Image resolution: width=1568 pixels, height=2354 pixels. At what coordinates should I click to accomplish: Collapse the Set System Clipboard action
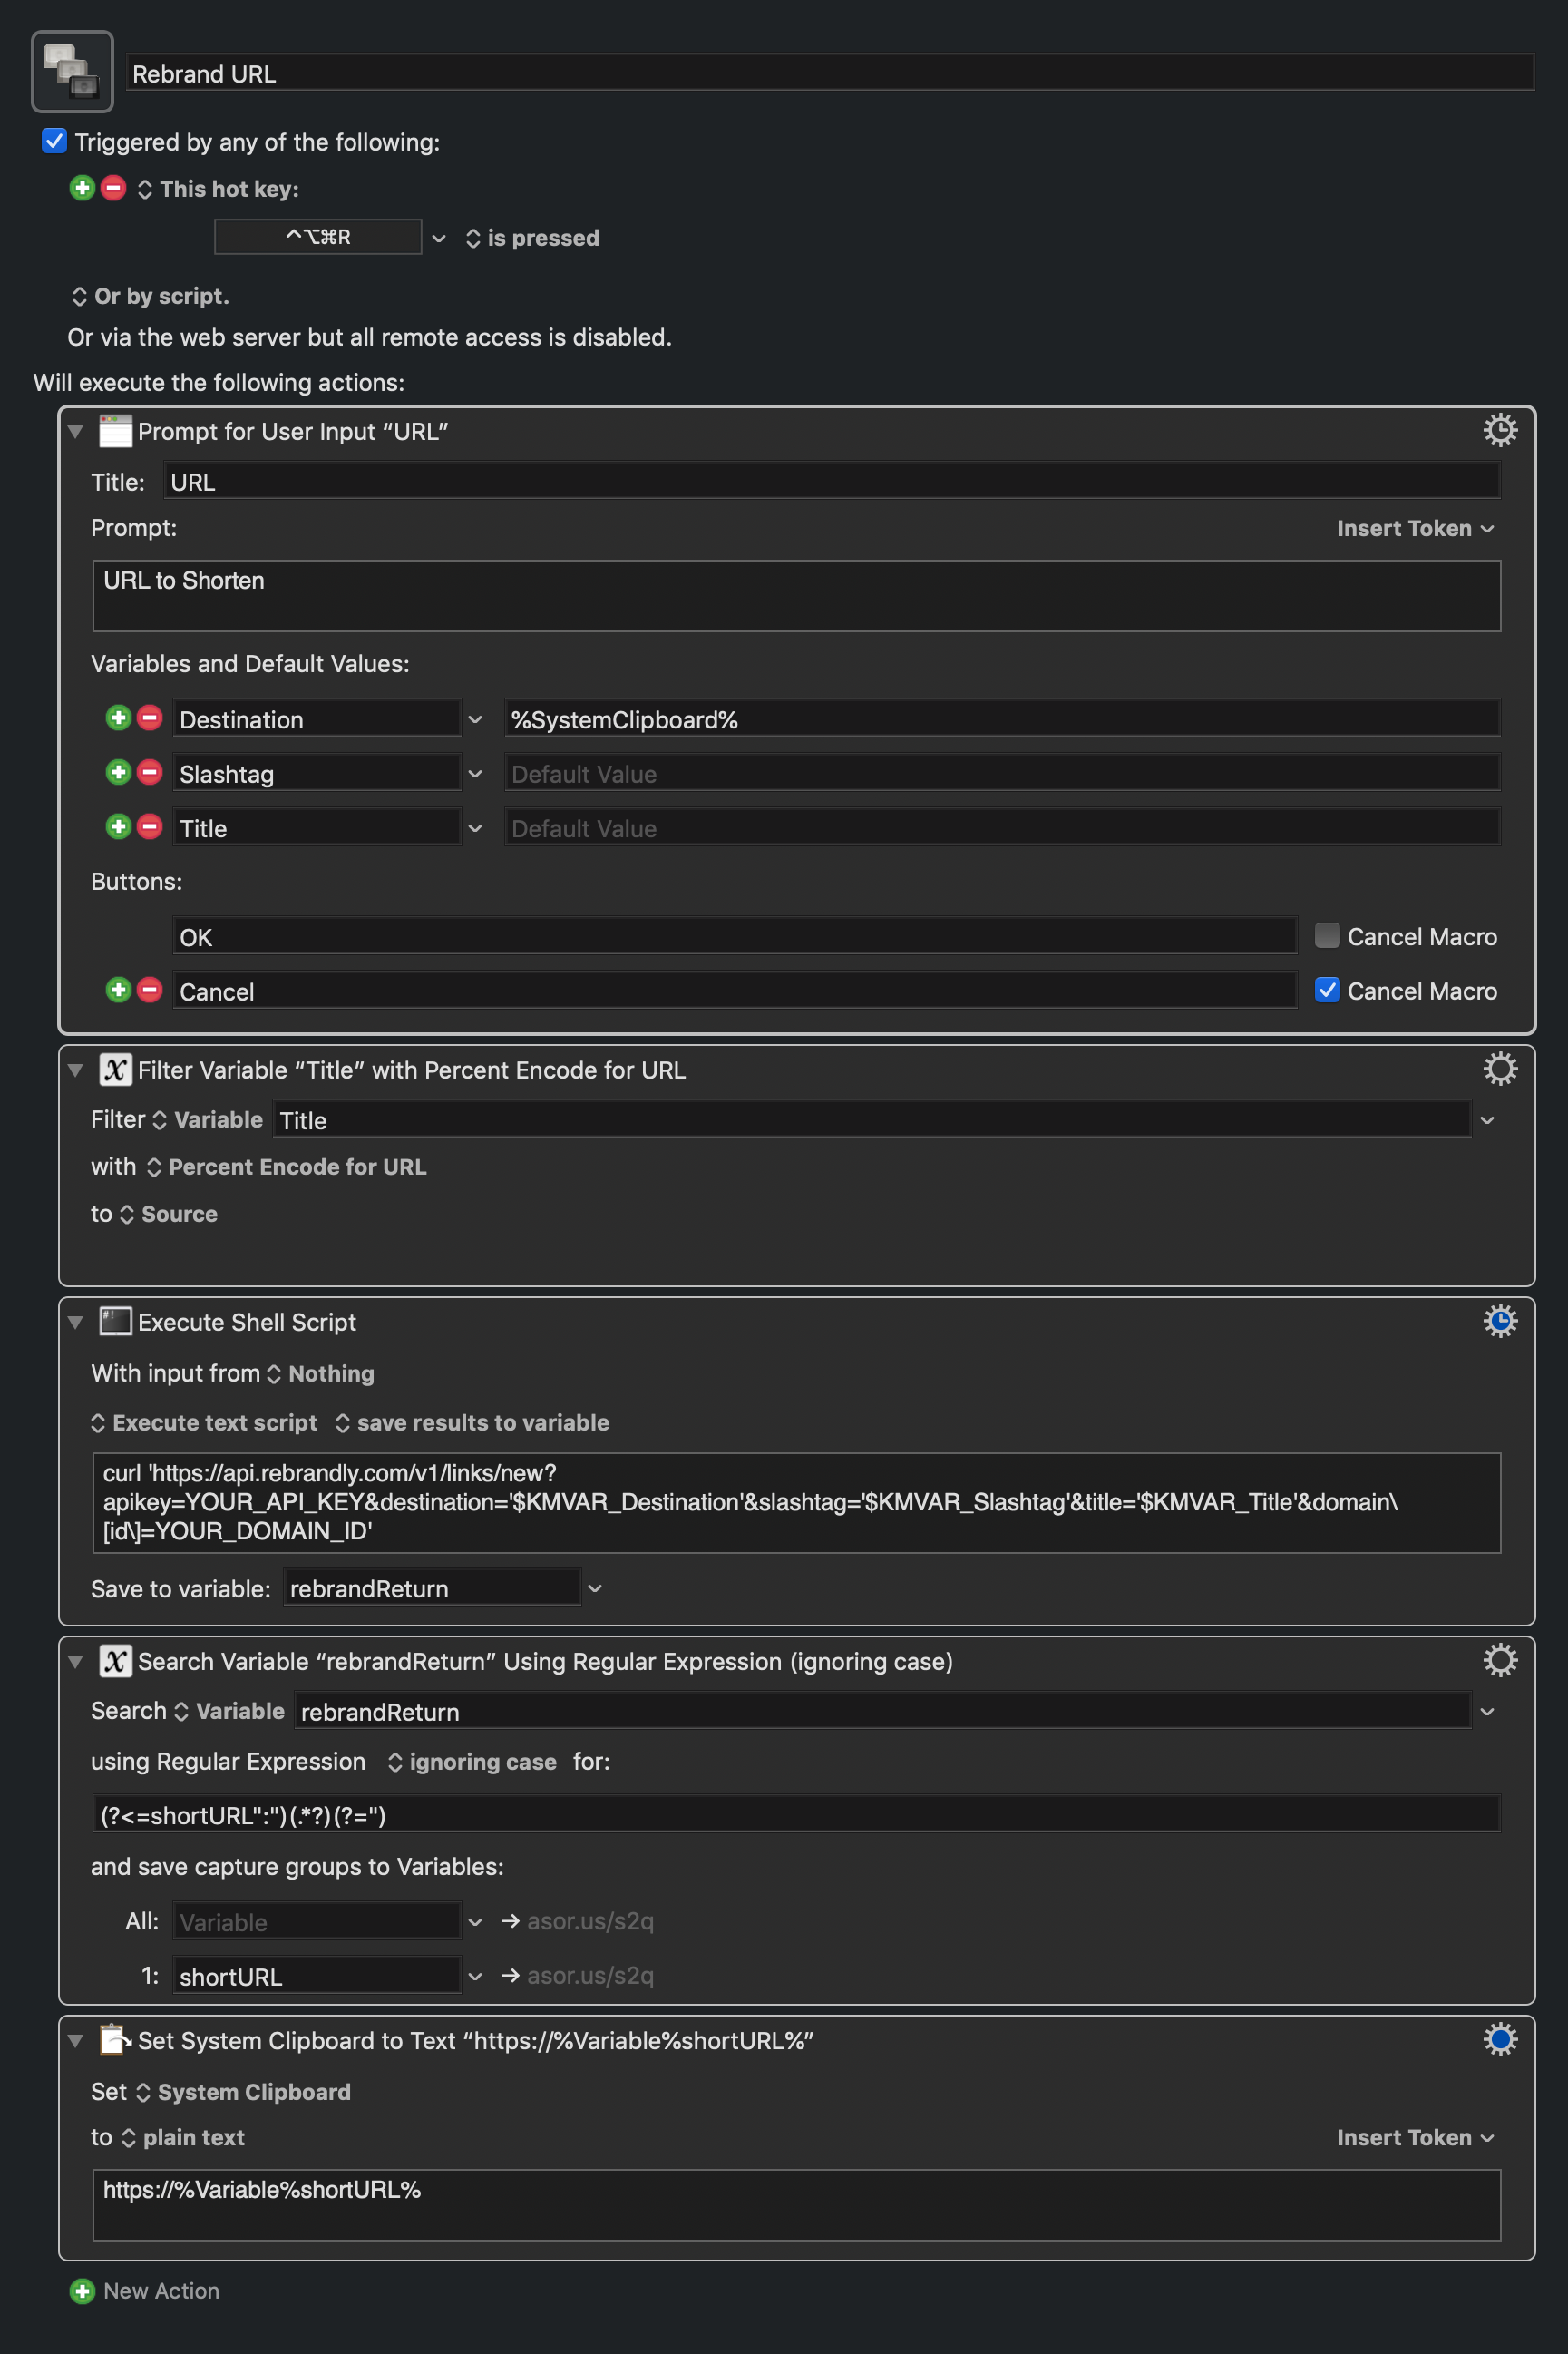75,2041
